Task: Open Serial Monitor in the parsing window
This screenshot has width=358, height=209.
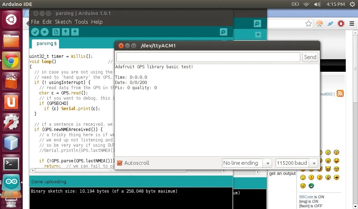Action: pyautogui.click(x=223, y=32)
